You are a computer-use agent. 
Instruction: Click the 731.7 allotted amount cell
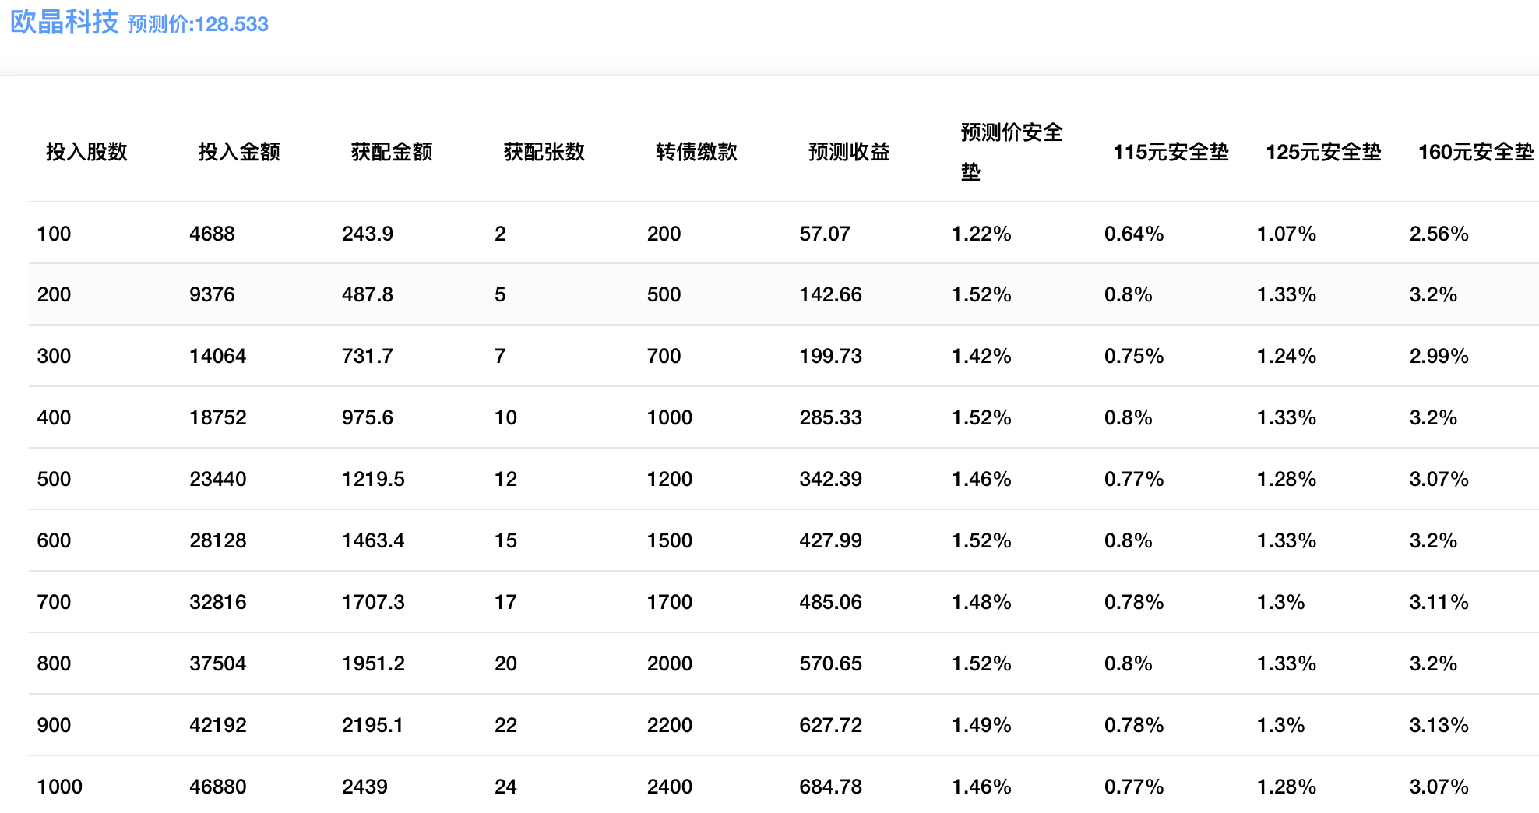tap(367, 356)
